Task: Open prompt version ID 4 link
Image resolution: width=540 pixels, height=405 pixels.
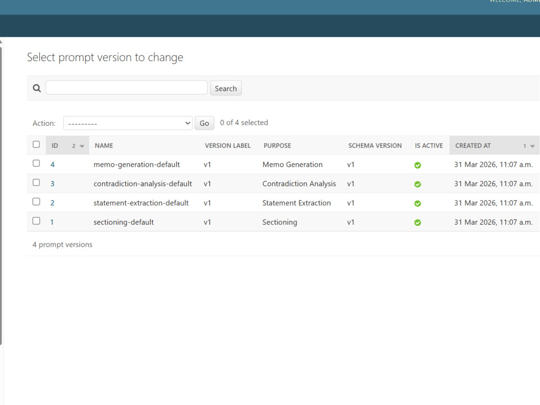Action: [52, 165]
